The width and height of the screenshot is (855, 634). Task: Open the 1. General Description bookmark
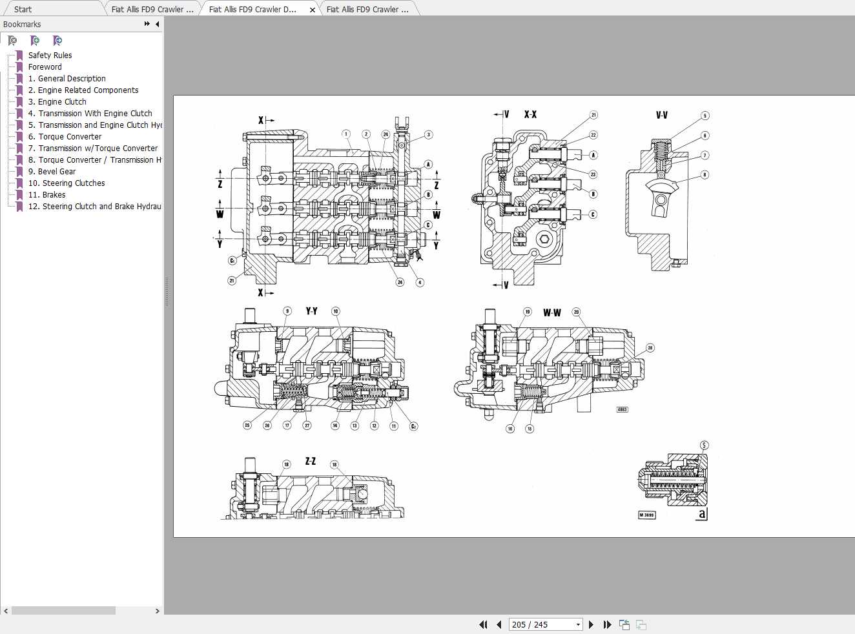click(67, 79)
